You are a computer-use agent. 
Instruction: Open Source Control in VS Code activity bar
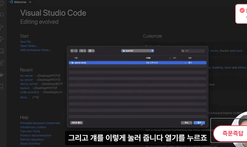(x=2, y=27)
